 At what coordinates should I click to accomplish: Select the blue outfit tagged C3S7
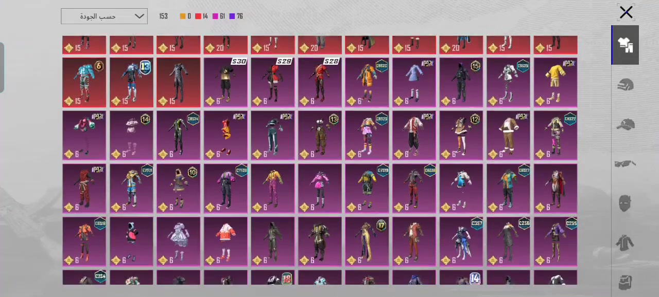pos(461,242)
